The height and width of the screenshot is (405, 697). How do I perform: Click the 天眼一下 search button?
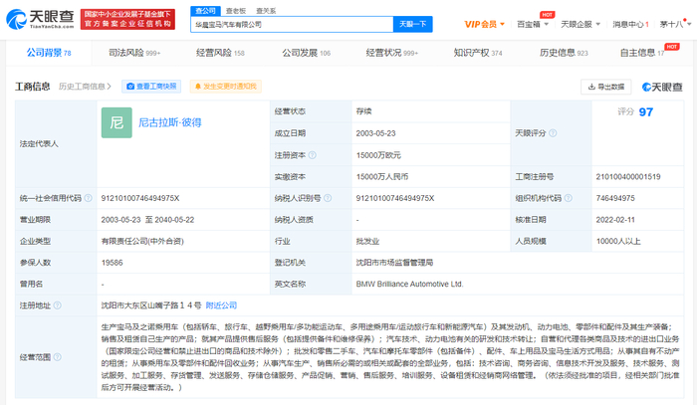click(413, 23)
